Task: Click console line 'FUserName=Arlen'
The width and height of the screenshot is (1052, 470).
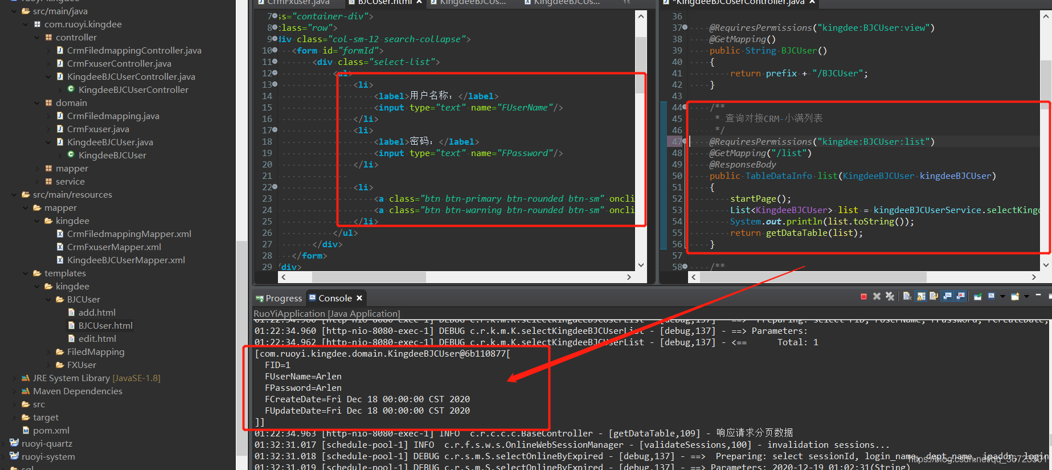Action: 303,377
